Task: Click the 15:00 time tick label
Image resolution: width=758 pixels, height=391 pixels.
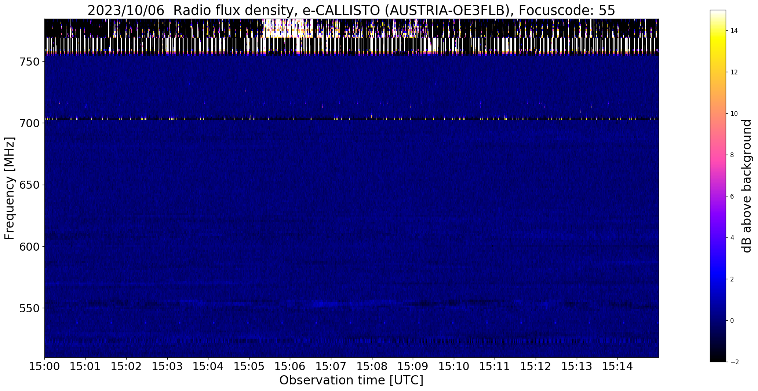Action: click(44, 366)
